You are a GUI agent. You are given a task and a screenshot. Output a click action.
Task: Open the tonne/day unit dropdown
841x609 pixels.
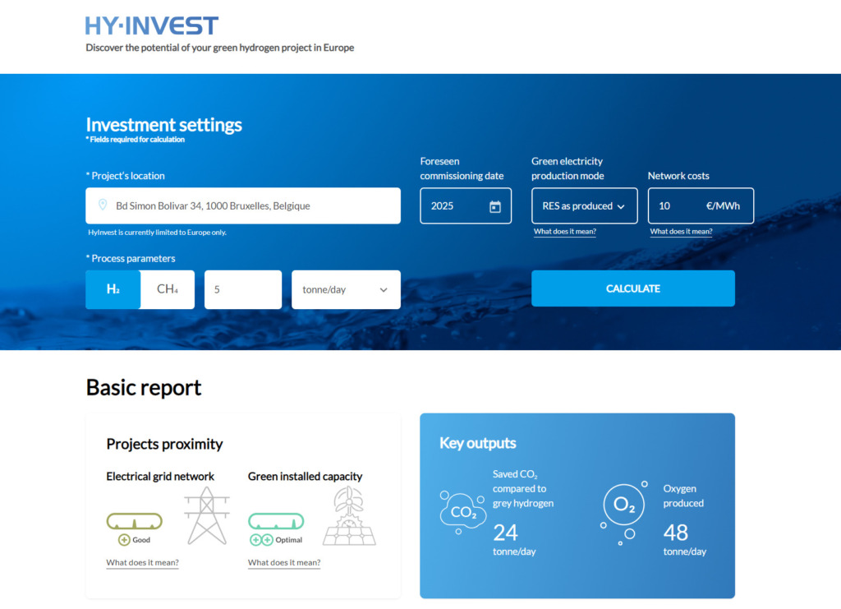pyautogui.click(x=346, y=290)
